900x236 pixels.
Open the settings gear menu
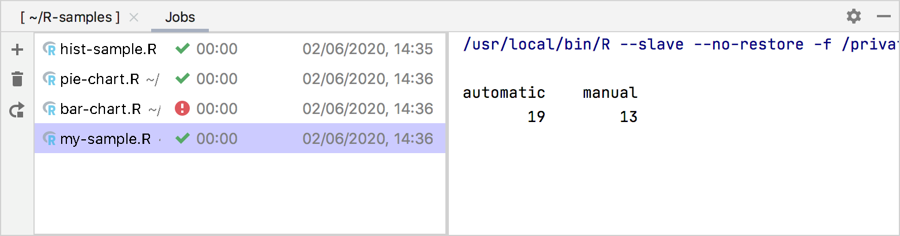[853, 16]
